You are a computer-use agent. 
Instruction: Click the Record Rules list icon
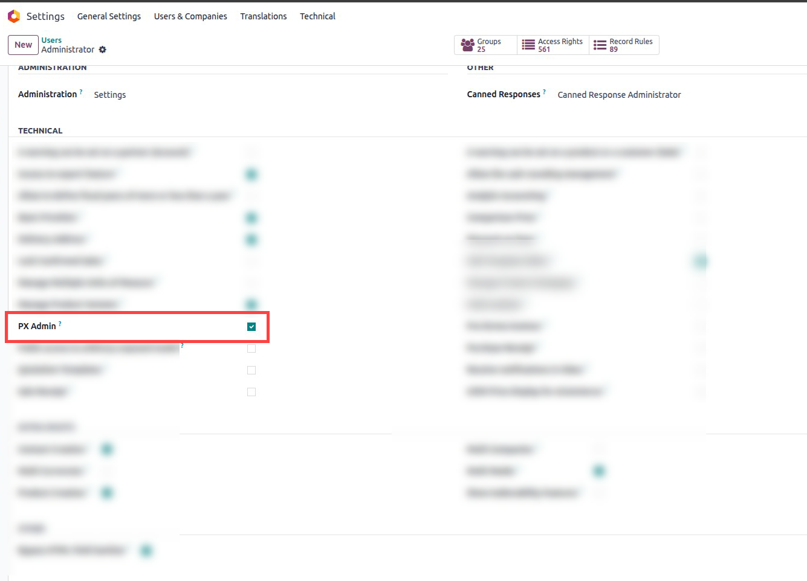pyautogui.click(x=600, y=45)
